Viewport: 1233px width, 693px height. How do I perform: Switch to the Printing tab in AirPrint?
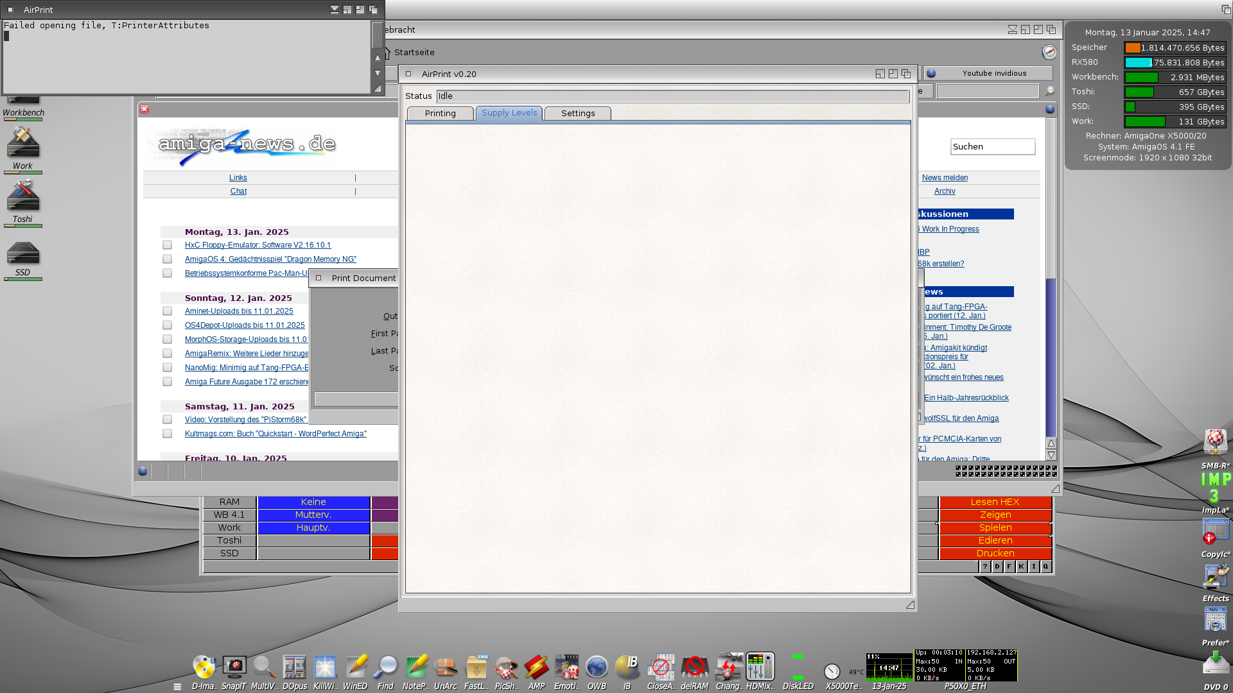[441, 114]
